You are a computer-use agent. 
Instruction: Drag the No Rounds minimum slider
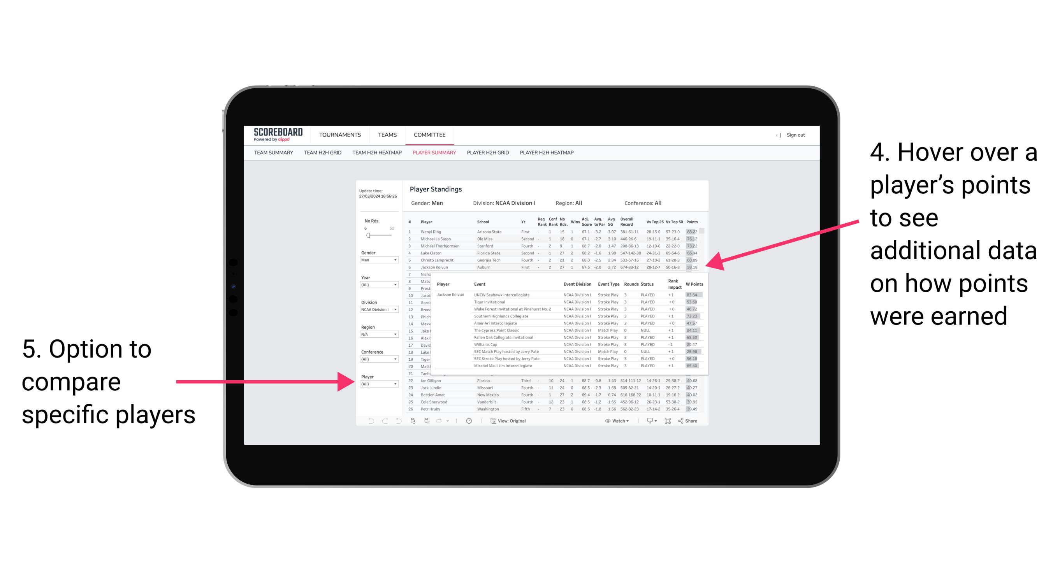pos(368,235)
